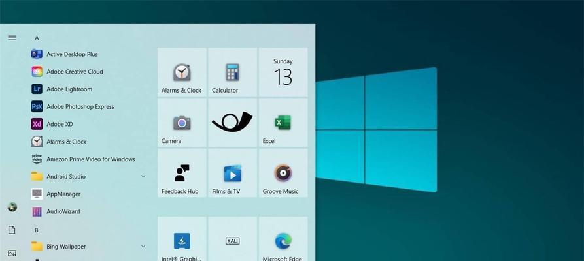
Task: Open the Films & TV tile
Action: [x=232, y=174]
